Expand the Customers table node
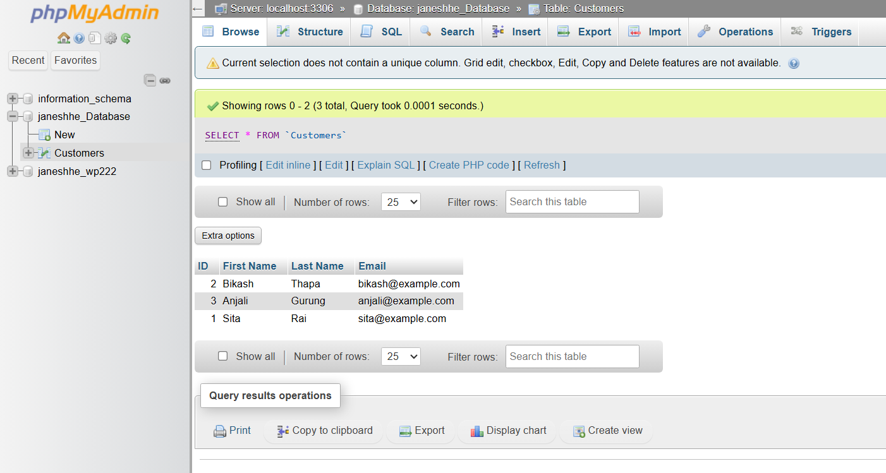The image size is (886, 473). pyautogui.click(x=28, y=153)
